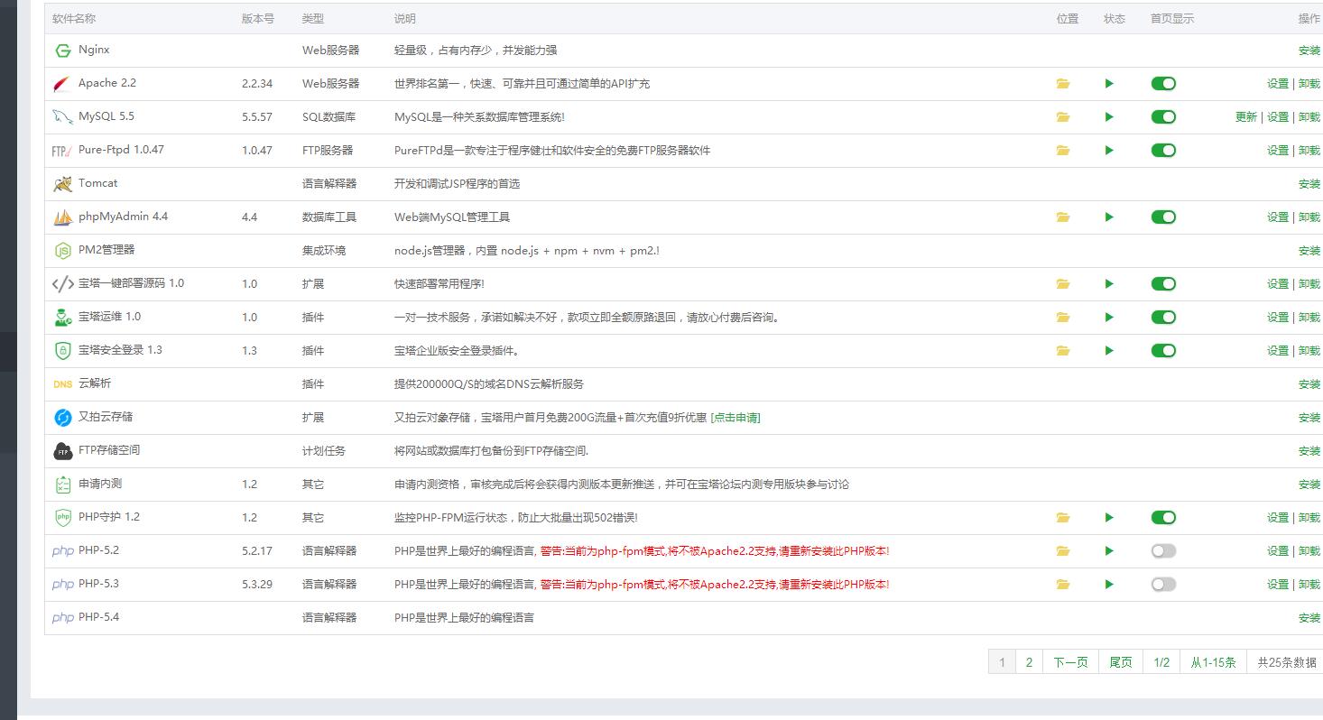Click the PHP-5.2 running status arrow
Viewport: 1323px width, 720px height.
point(1109,551)
